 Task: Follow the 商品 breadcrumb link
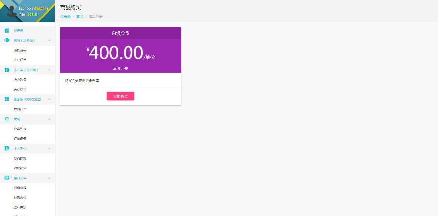(79, 17)
